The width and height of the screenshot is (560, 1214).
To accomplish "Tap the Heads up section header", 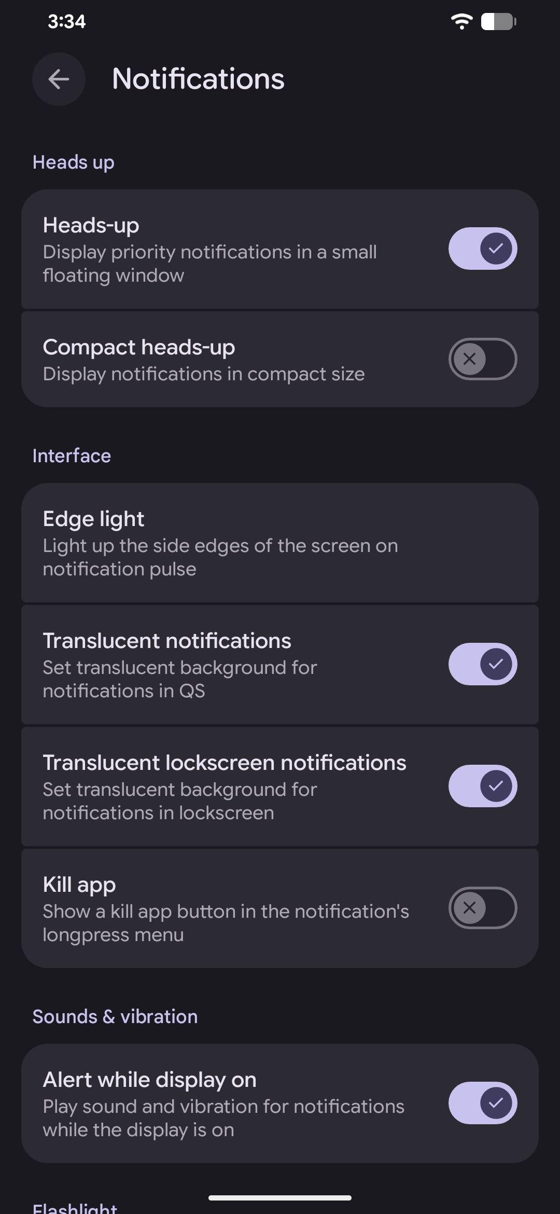I will pyautogui.click(x=73, y=162).
